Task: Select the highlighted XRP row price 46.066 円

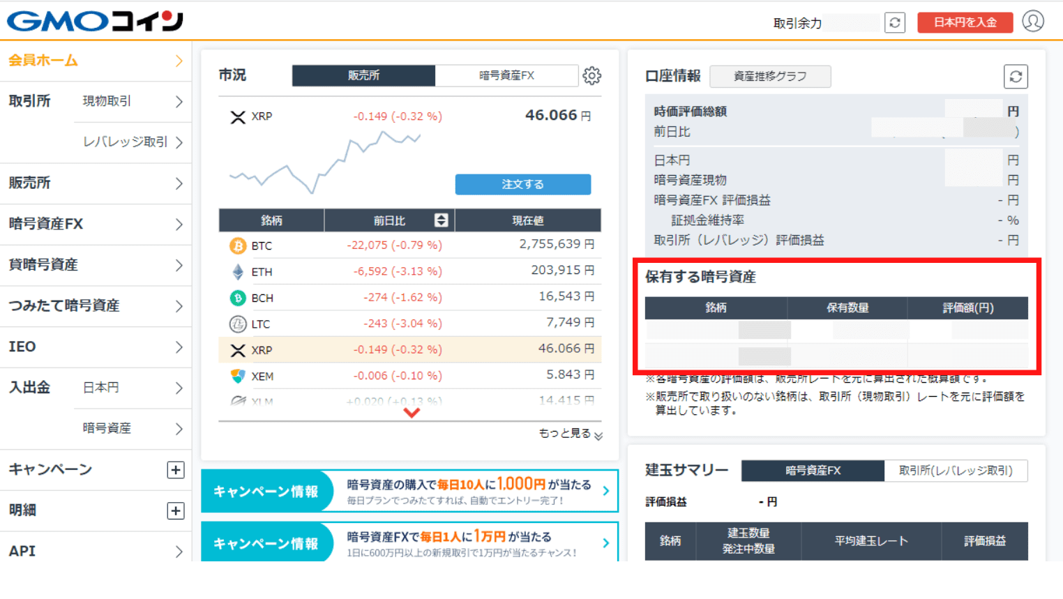Action: point(566,349)
